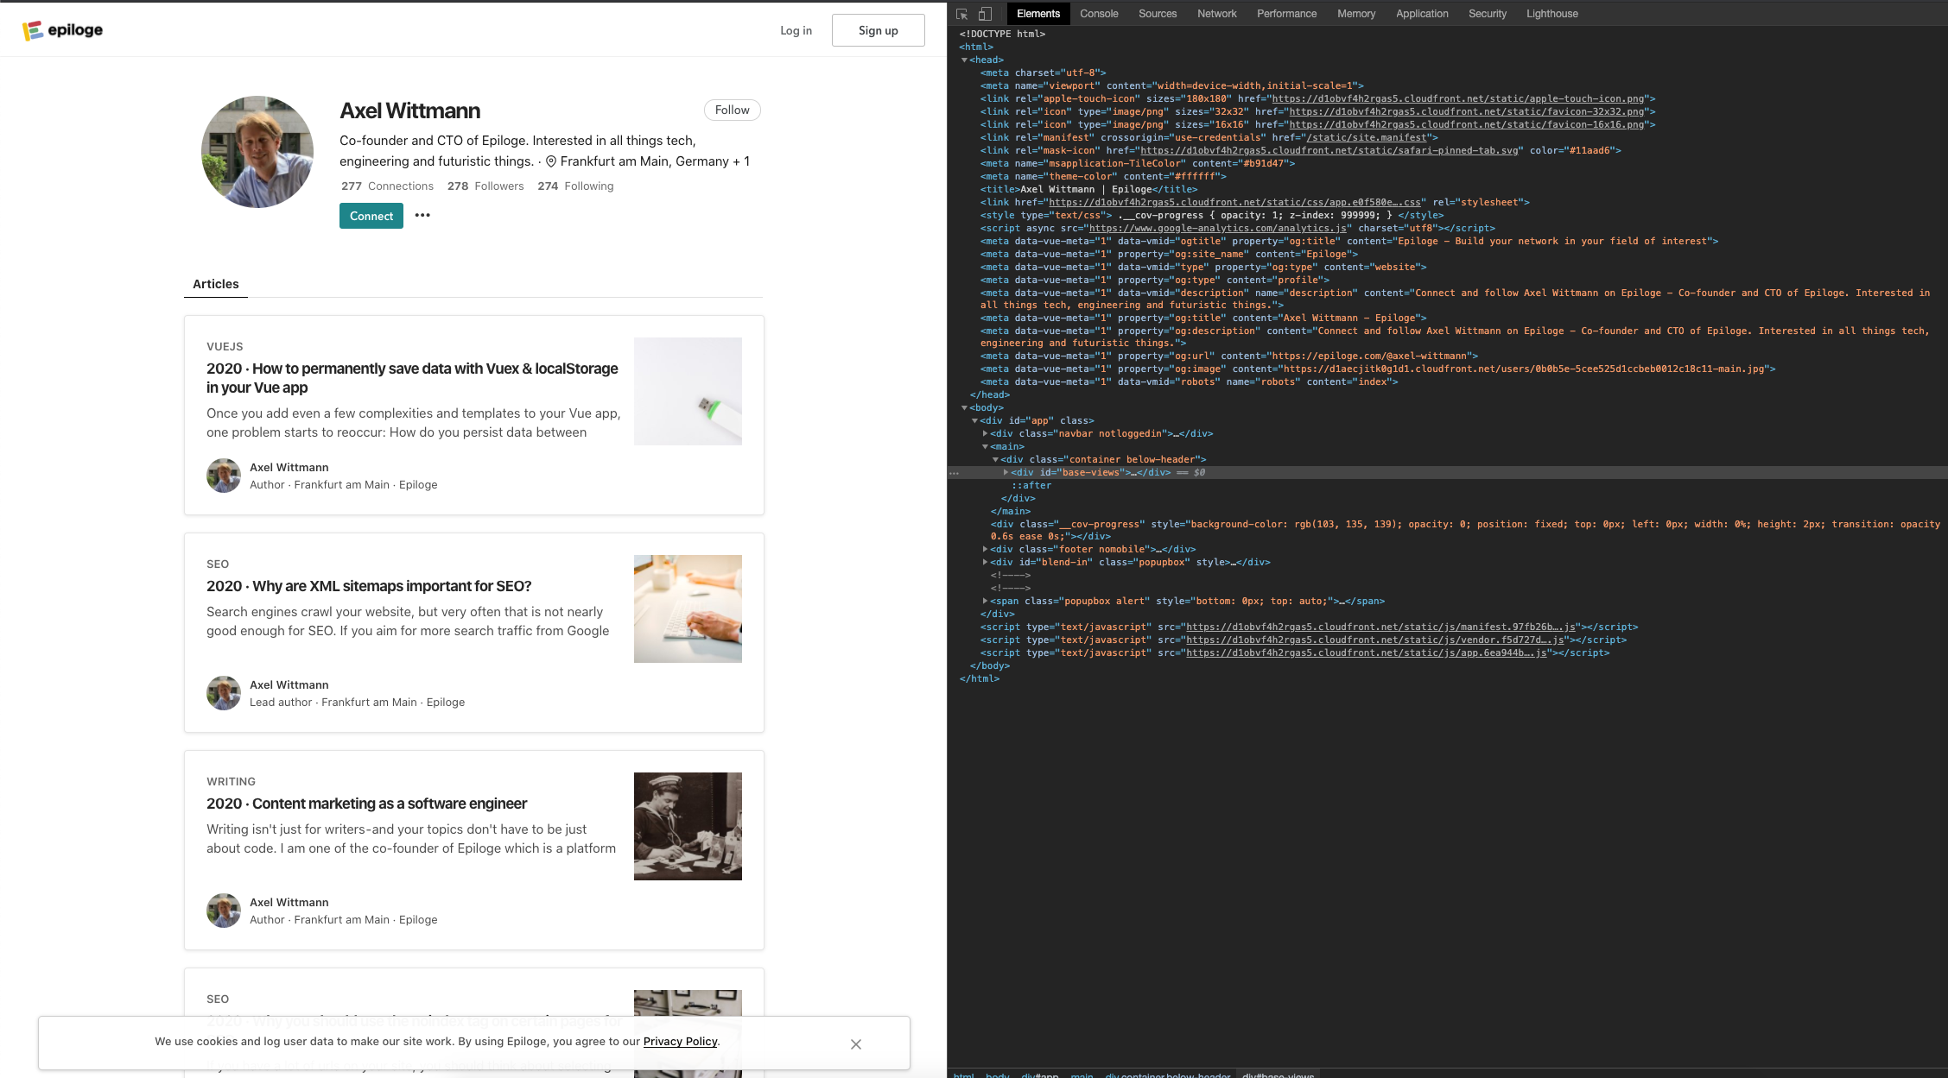
Task: Switch to the Memory tab in DevTools
Action: coord(1355,14)
